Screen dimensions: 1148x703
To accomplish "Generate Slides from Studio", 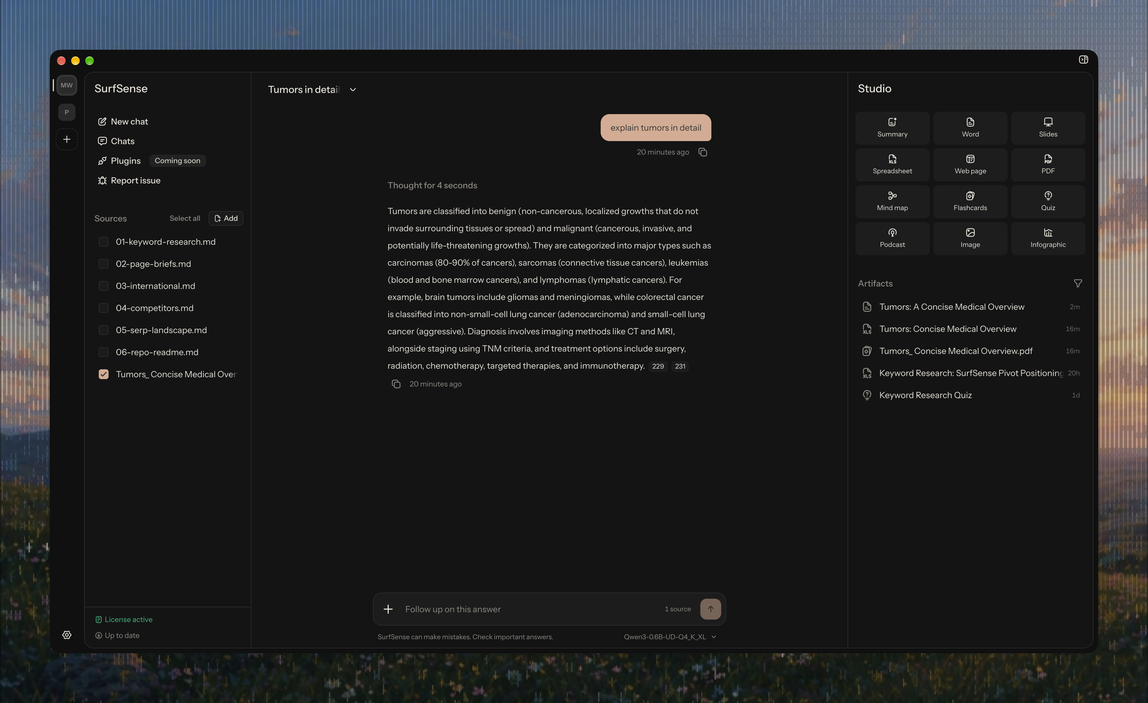I will (1048, 128).
